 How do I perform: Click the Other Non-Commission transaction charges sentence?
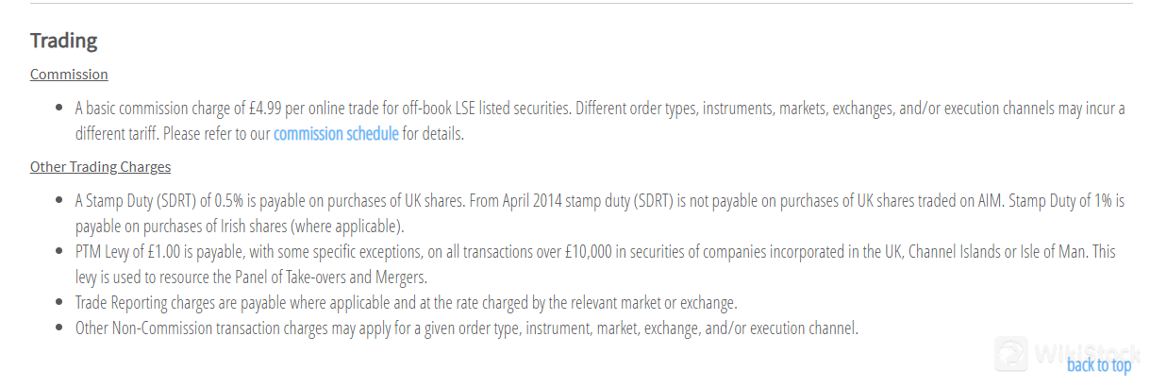[467, 328]
